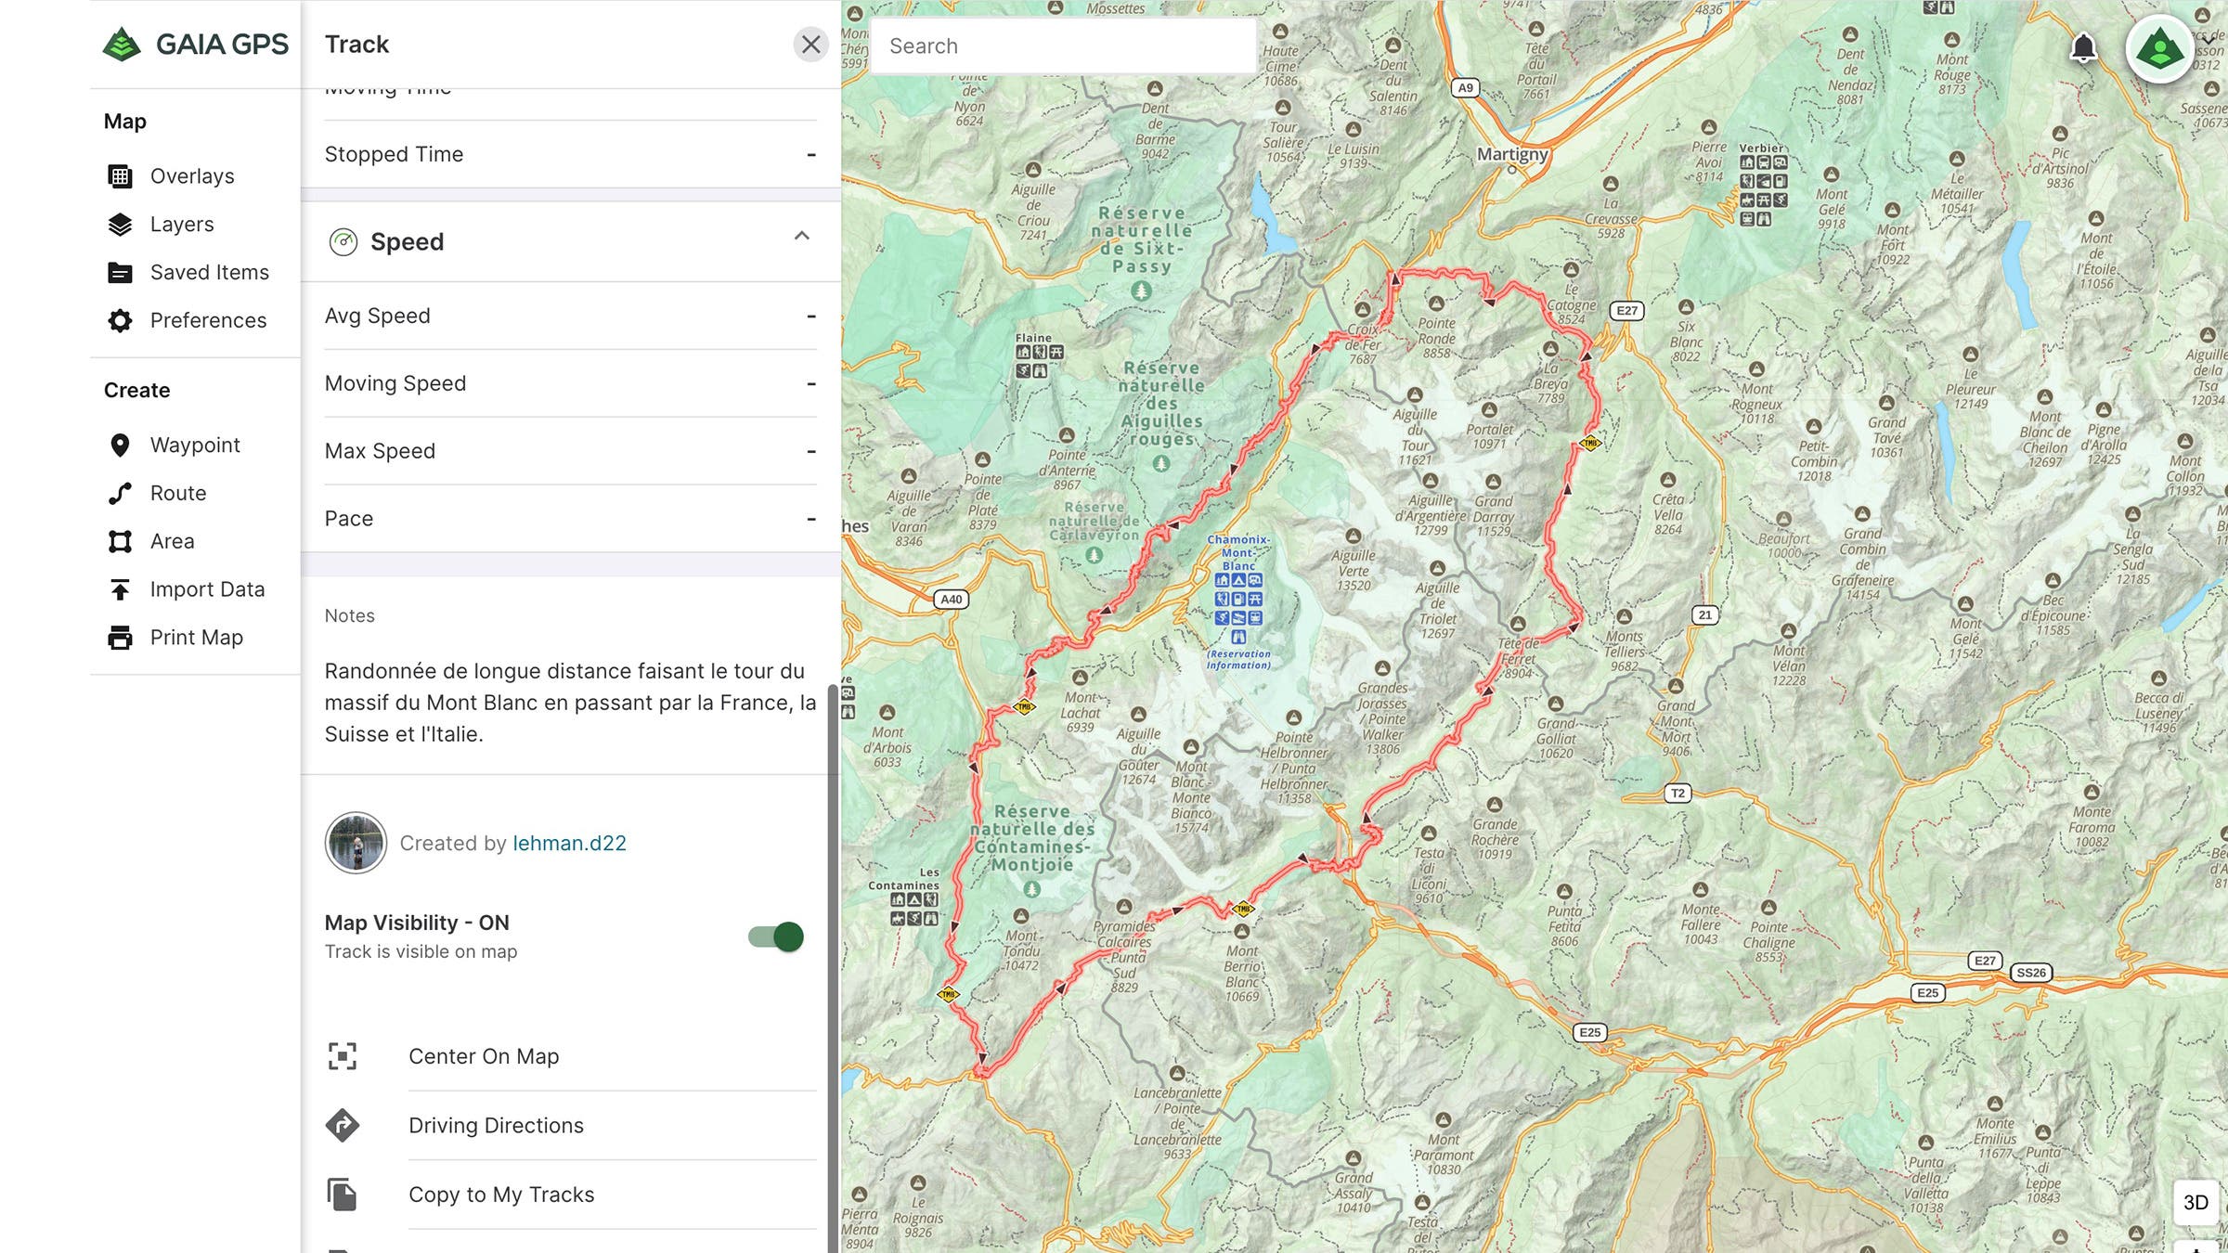The image size is (2228, 1253).
Task: Click Center On Map
Action: coord(484,1055)
